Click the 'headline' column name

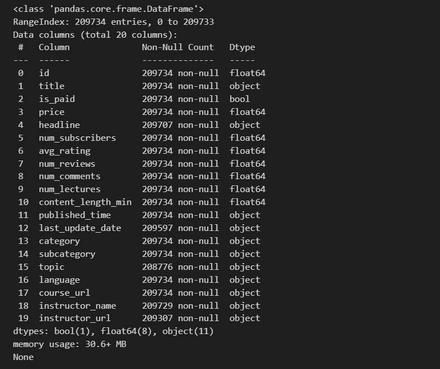pyautogui.click(x=59, y=125)
